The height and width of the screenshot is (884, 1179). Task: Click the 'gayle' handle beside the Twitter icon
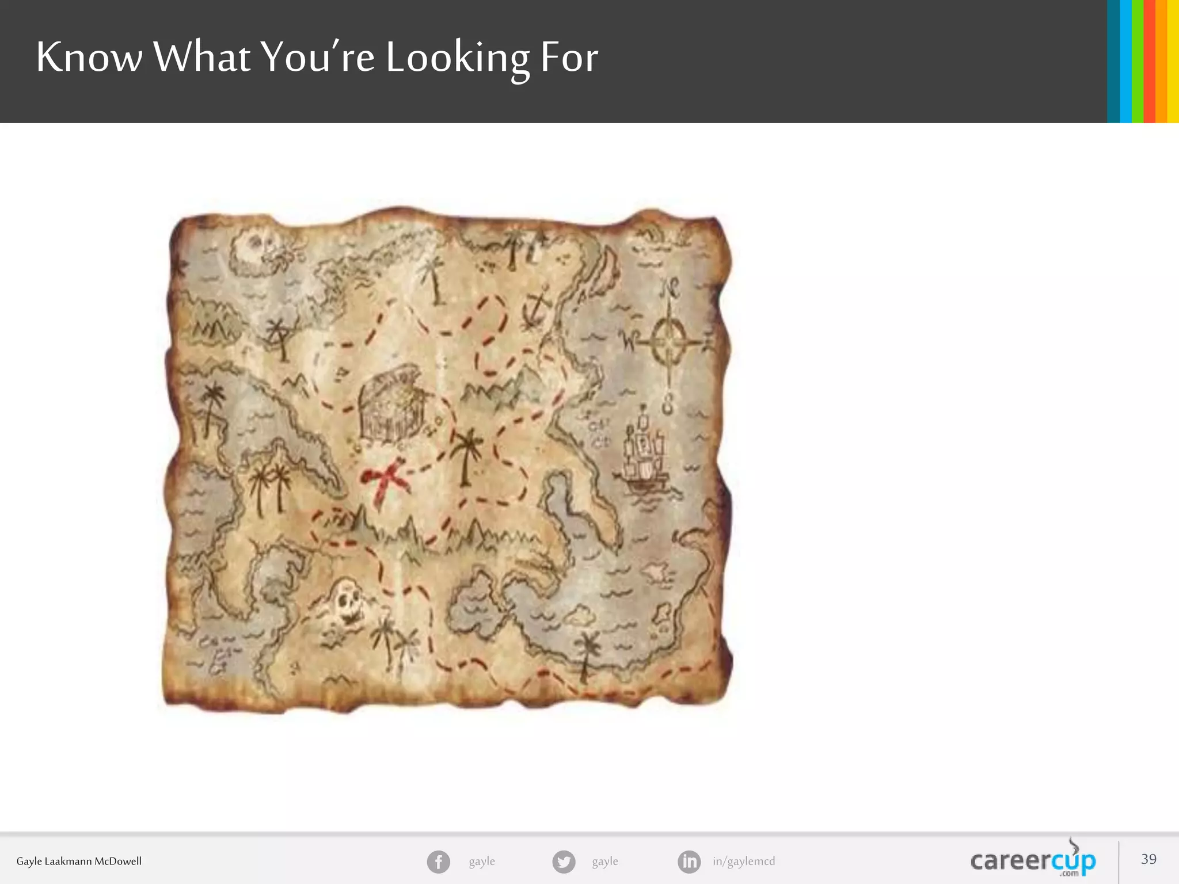604,861
